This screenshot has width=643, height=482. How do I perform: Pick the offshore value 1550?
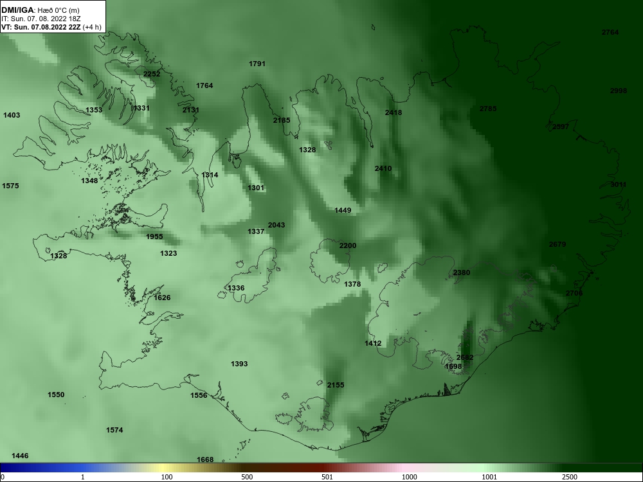pyautogui.click(x=56, y=395)
